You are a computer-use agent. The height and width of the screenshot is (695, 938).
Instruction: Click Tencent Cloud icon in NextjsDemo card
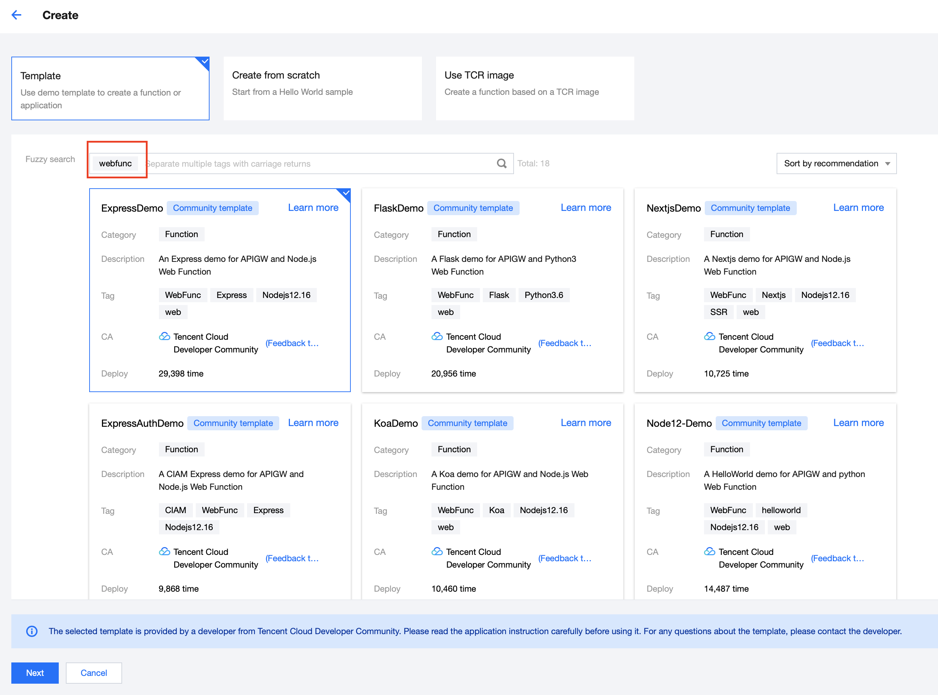click(709, 336)
